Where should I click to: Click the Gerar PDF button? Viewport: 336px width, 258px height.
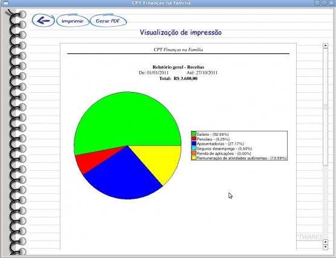(x=108, y=21)
